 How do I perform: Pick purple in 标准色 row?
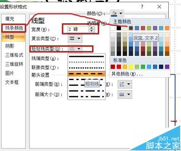167,67
